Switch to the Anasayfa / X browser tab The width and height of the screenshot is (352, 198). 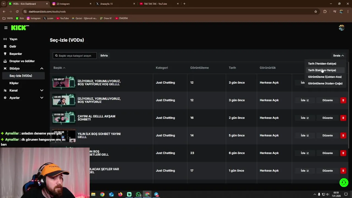tap(115, 4)
